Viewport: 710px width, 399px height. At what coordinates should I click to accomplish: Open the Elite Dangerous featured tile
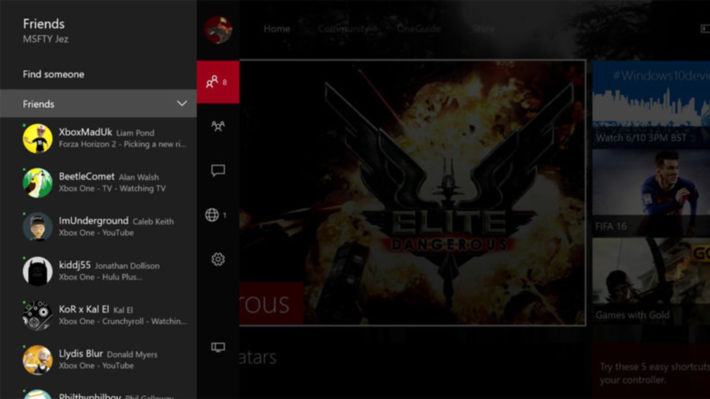[x=412, y=193]
